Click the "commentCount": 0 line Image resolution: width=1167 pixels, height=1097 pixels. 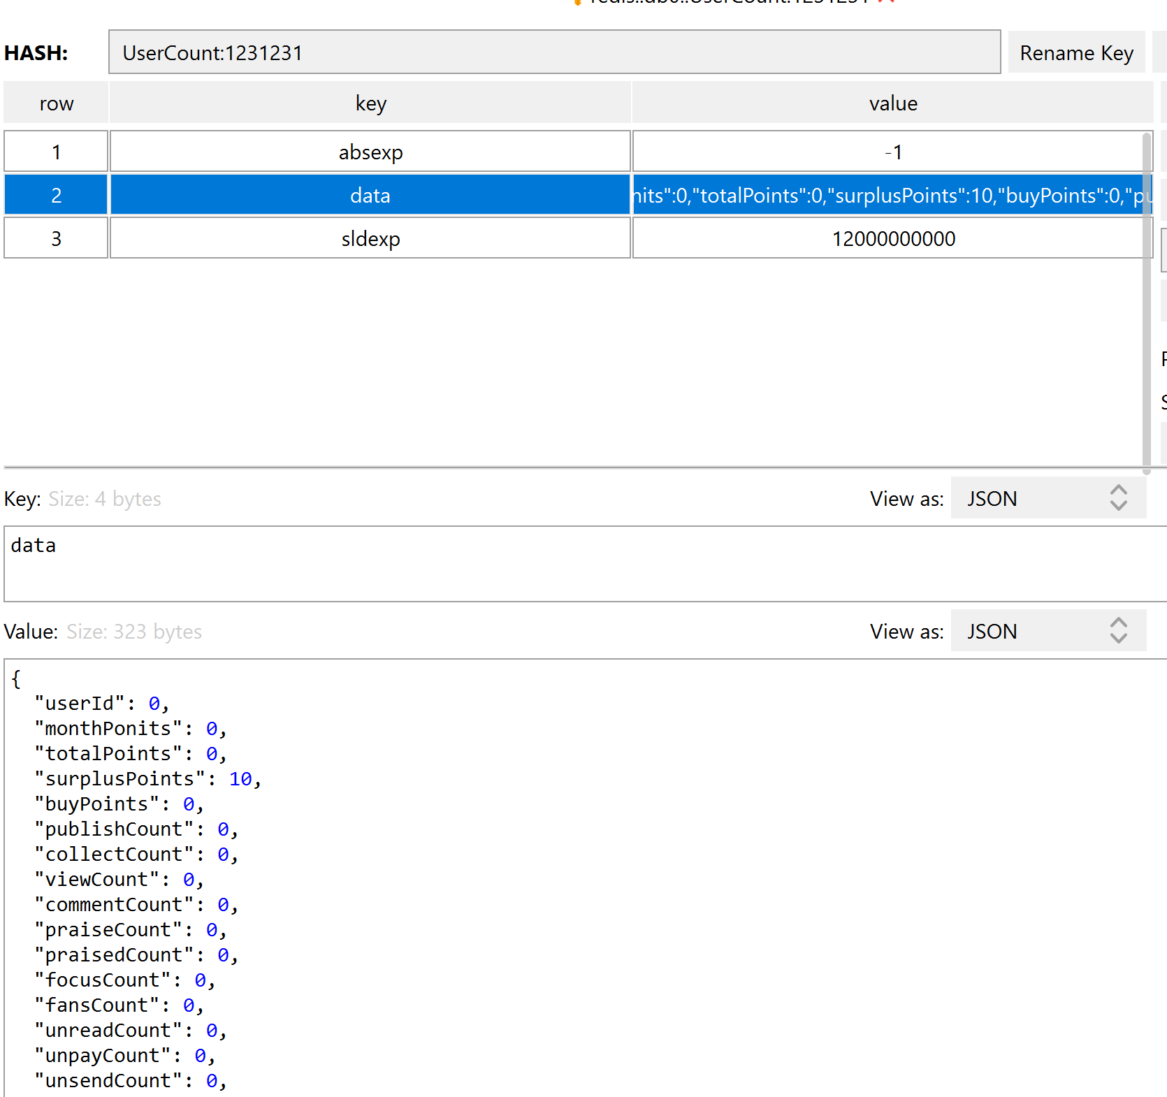tap(136, 905)
